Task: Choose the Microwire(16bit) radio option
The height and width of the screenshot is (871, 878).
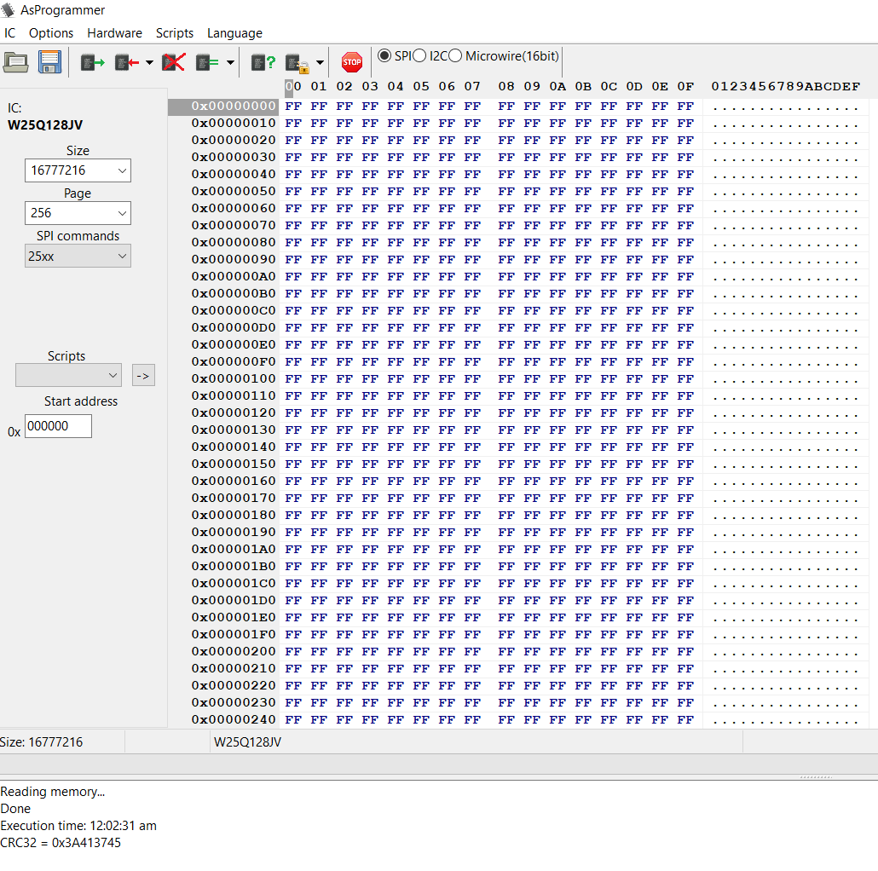Action: (455, 56)
